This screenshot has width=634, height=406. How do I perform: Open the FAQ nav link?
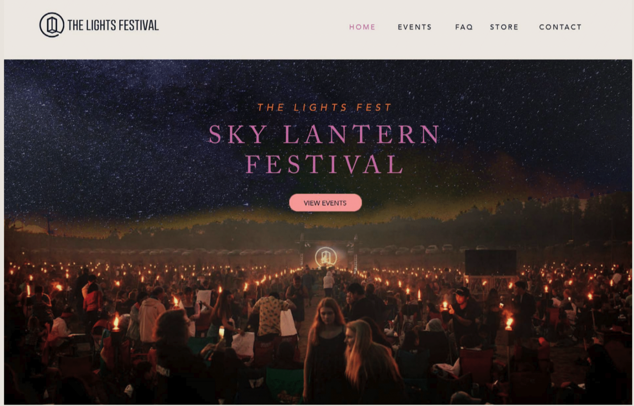(x=464, y=27)
